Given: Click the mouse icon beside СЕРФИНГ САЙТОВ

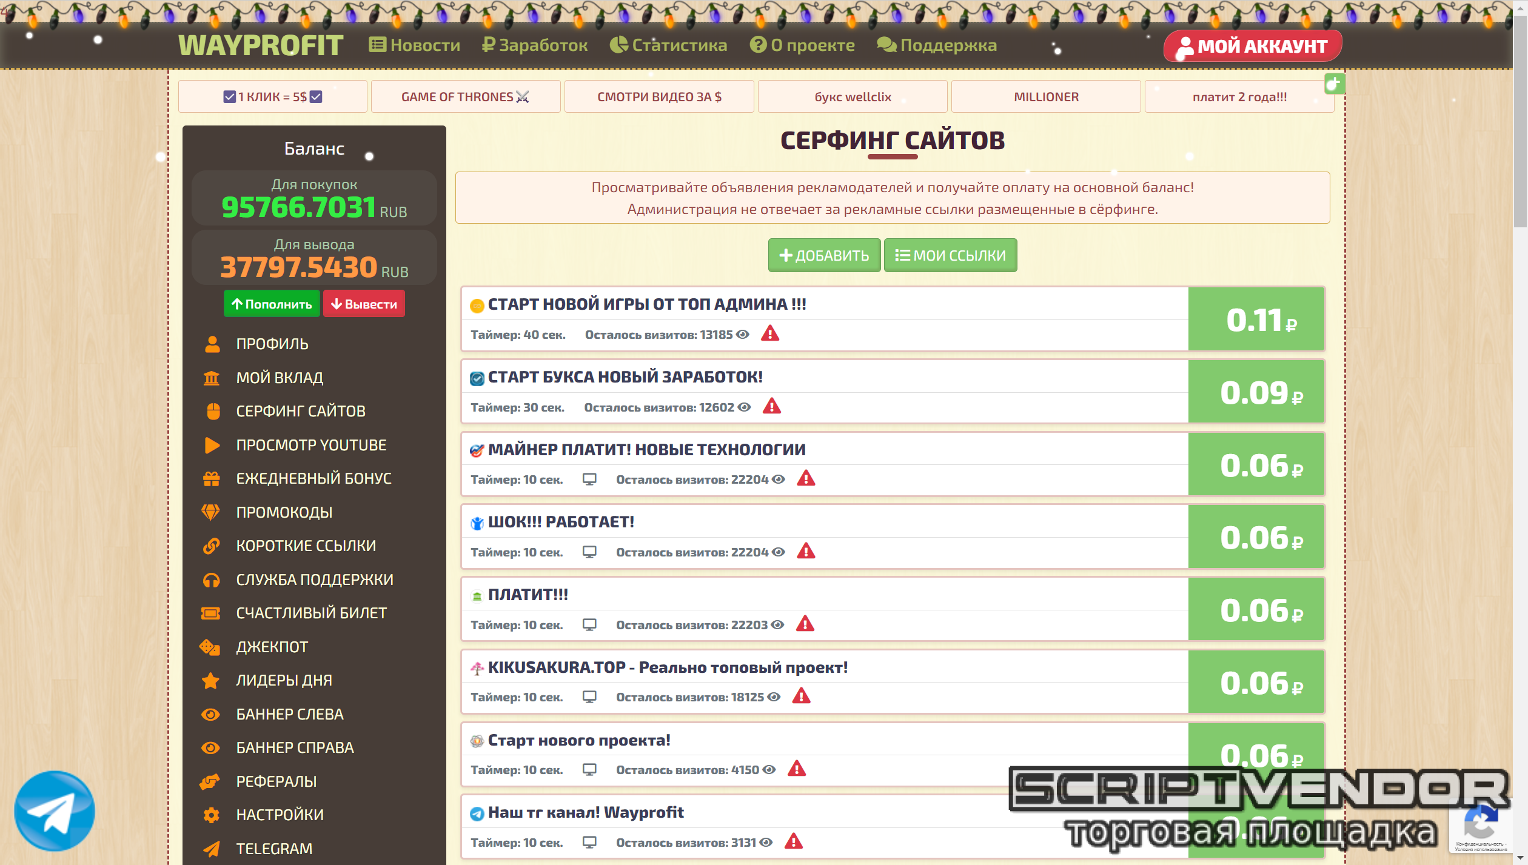Looking at the screenshot, I should (x=213, y=411).
